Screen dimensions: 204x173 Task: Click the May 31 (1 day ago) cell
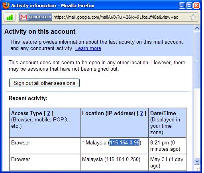coord(167,162)
